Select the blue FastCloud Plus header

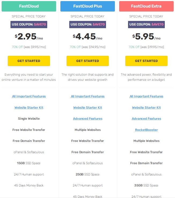click(x=87, y=6)
